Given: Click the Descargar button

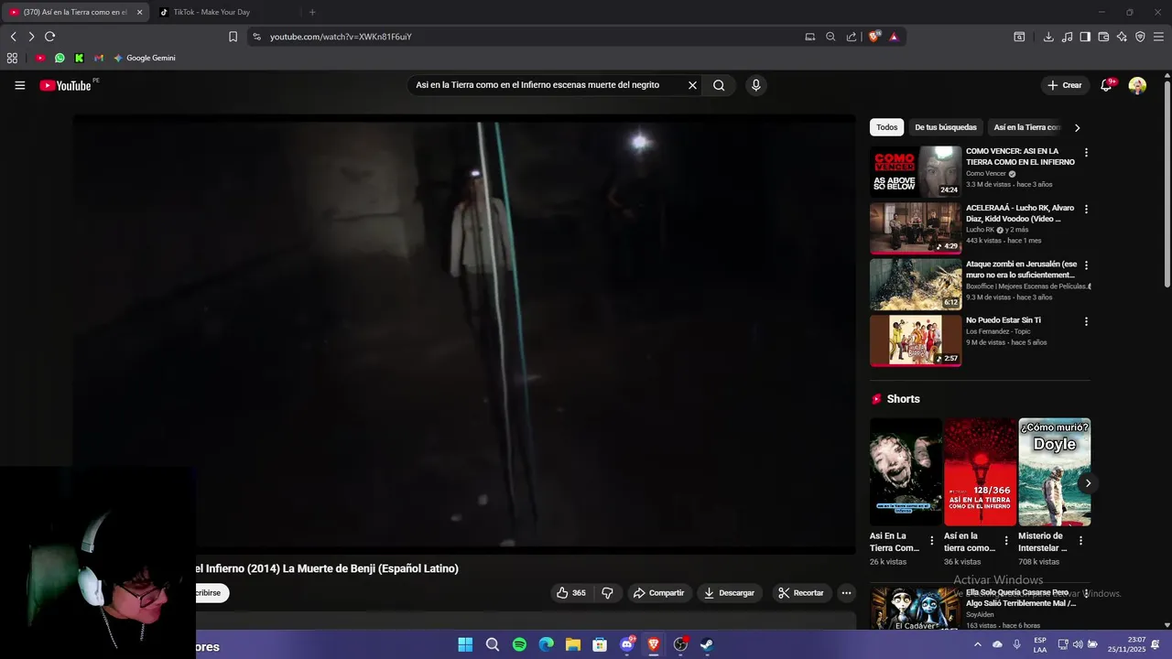Looking at the screenshot, I should click(729, 593).
